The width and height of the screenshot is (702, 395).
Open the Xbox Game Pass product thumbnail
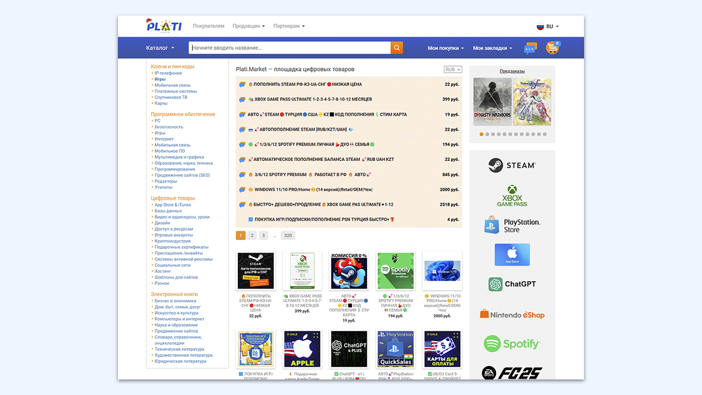click(302, 271)
